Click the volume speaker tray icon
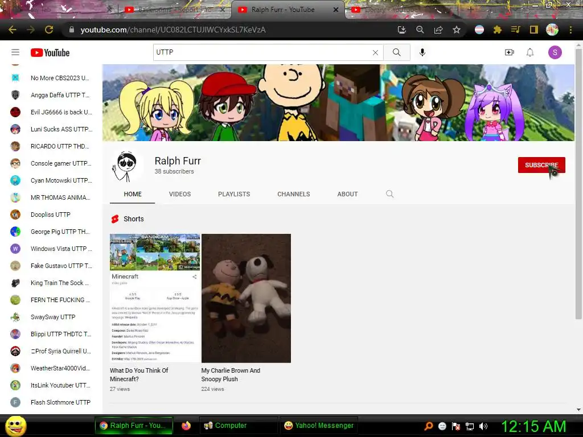This screenshot has width=583, height=437. pyautogui.click(x=483, y=426)
